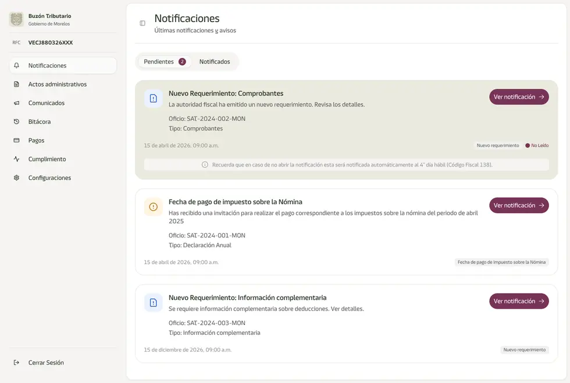
Task: Click the badge showing 2 pending
Action: (x=182, y=62)
